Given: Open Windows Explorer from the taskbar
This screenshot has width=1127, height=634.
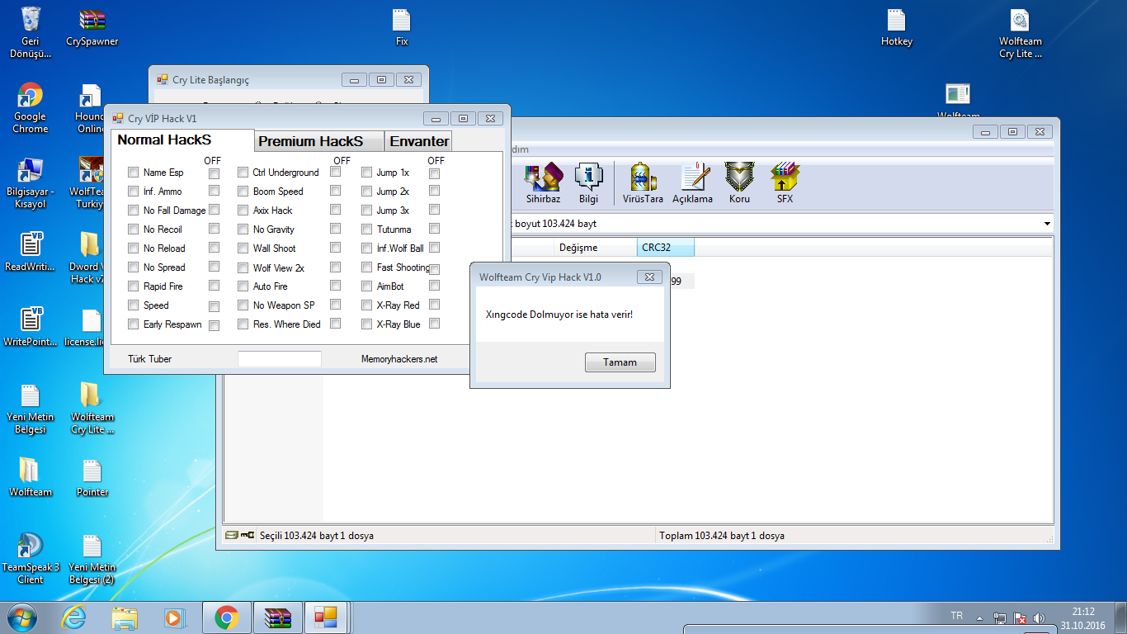Looking at the screenshot, I should click(x=125, y=617).
